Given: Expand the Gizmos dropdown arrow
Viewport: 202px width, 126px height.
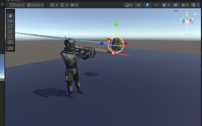Looking at the screenshot, I should [198, 5].
